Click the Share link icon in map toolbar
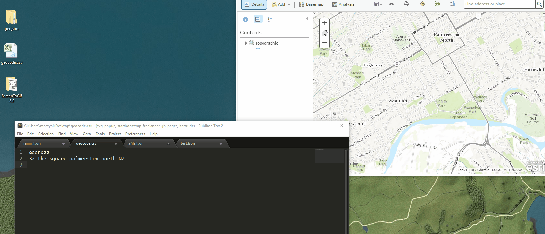The image size is (545, 234). point(392,4)
